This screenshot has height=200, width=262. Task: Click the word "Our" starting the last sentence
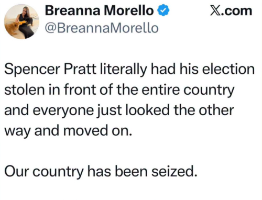(x=16, y=171)
